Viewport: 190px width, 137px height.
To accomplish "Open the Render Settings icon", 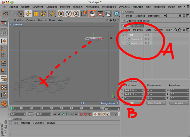I will coord(108,14).
